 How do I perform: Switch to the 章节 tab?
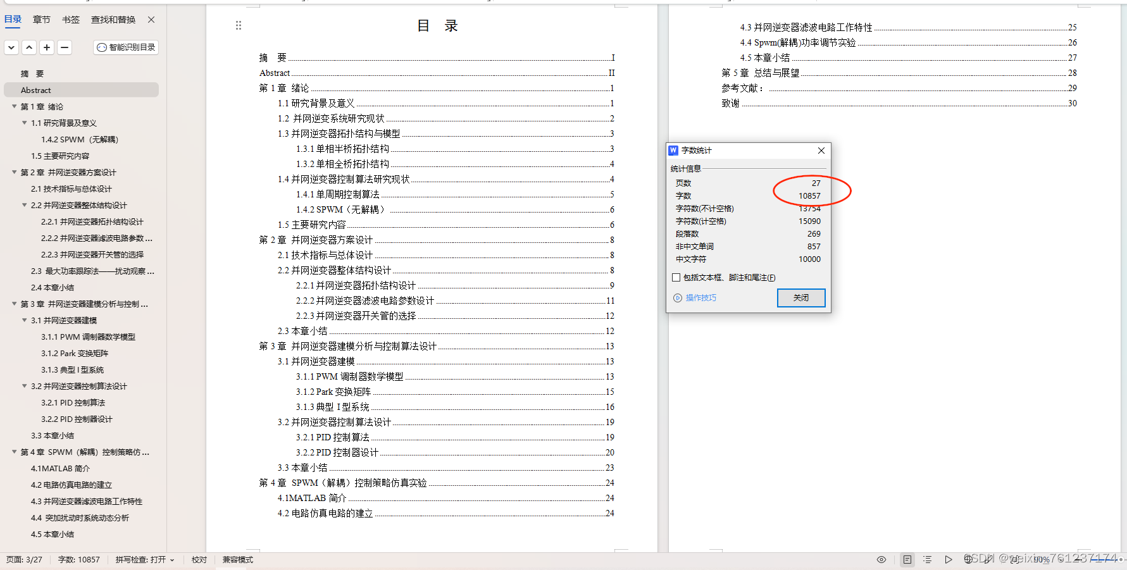[41, 20]
